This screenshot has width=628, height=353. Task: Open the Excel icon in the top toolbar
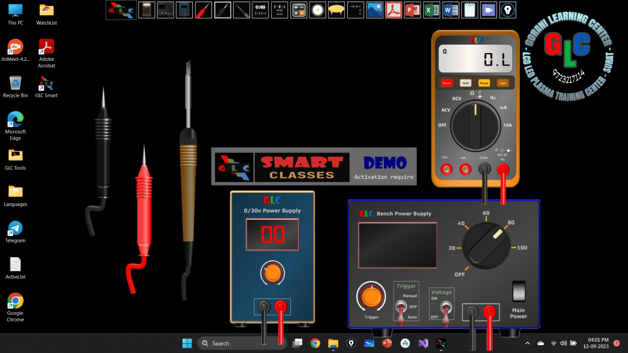pyautogui.click(x=431, y=10)
